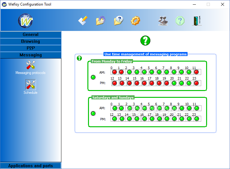Click small green help icon beside time management
Image resolution: width=230 pixels, height=169 pixels.
click(x=79, y=58)
